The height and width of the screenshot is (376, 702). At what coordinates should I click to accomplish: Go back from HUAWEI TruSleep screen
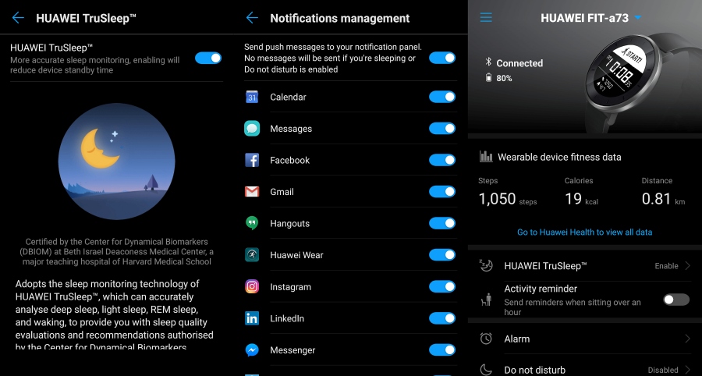pyautogui.click(x=18, y=18)
